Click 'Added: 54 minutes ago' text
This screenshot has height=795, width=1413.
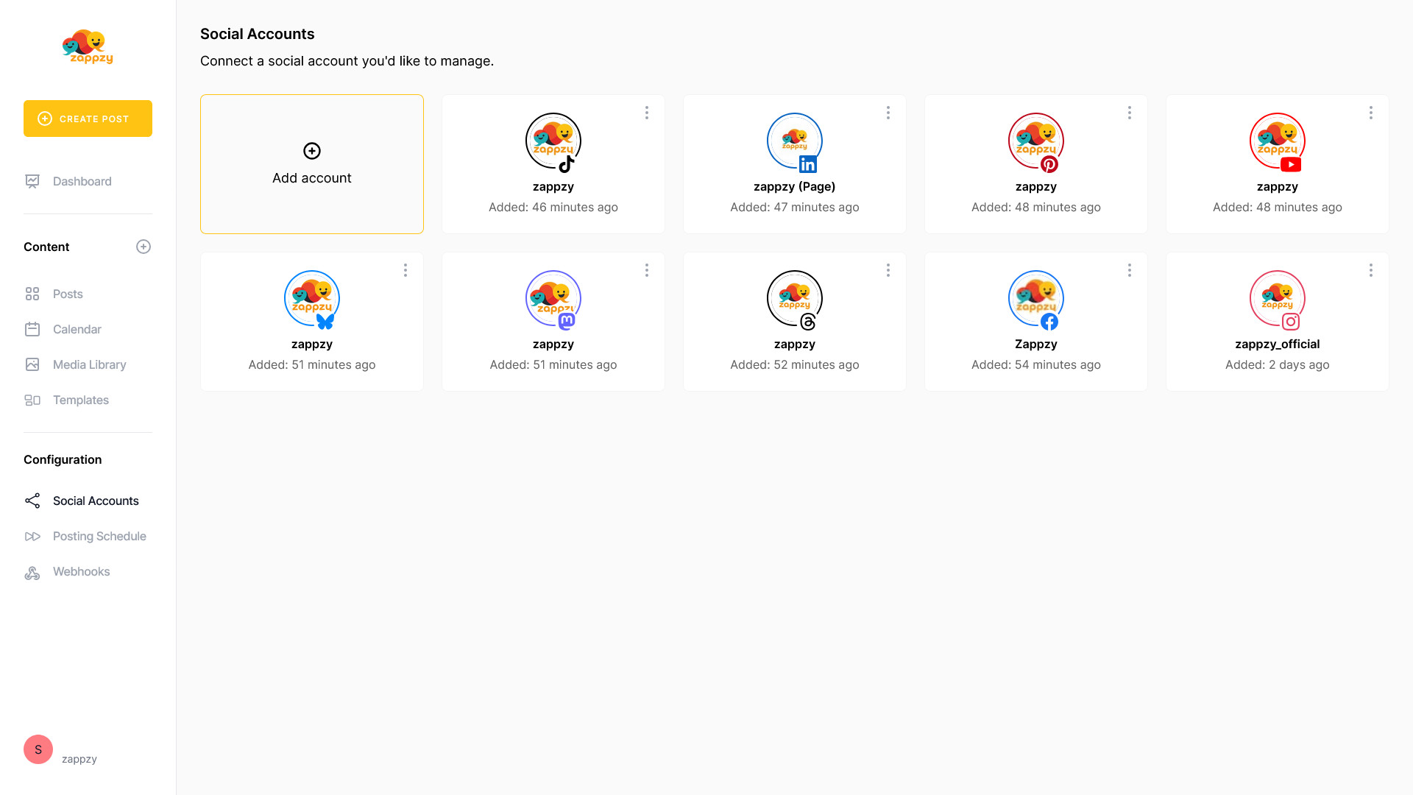(x=1036, y=364)
